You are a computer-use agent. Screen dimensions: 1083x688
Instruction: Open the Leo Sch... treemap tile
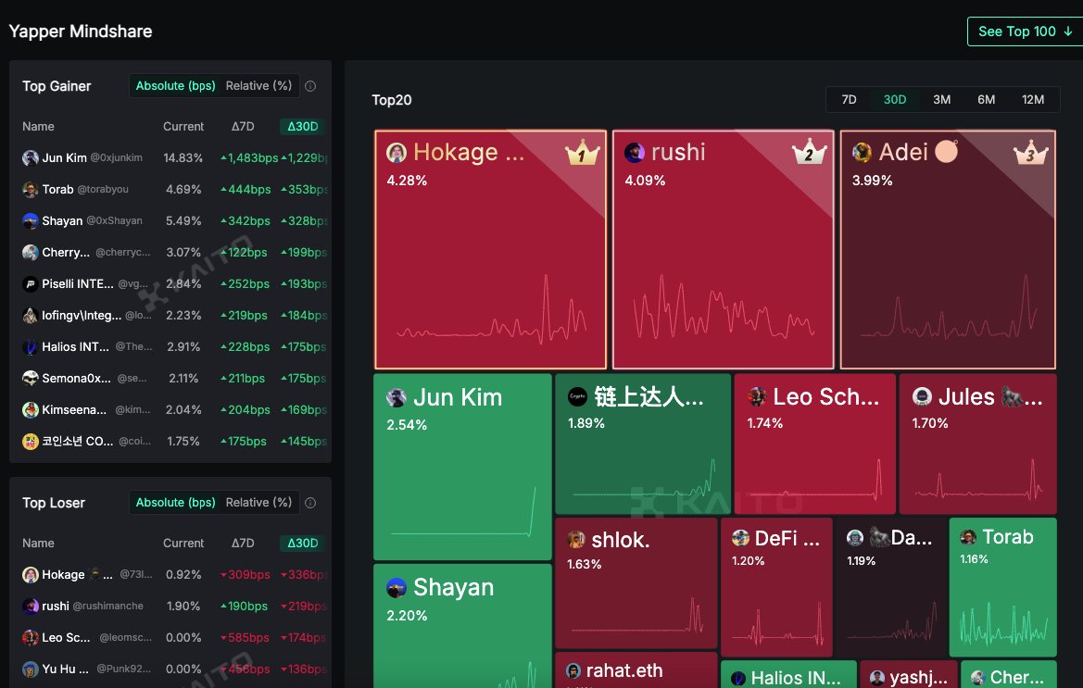(815, 444)
